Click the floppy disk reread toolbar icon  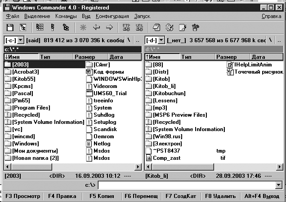(x=10, y=27)
